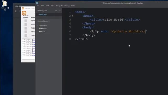Click the Tomcat module label in XAMPP
168x95 pixels.
[x=33, y=35]
